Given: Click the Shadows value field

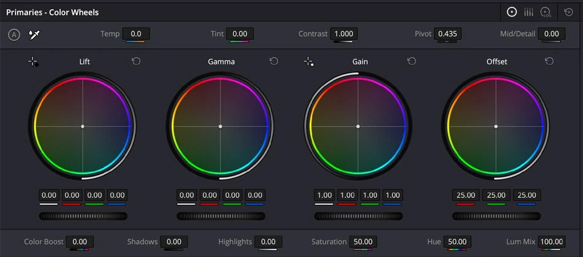Looking at the screenshot, I should tap(173, 242).
